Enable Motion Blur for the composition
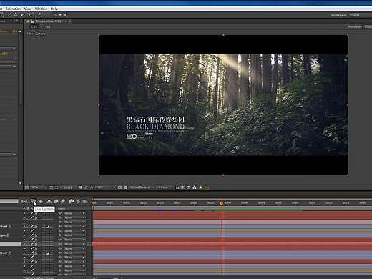 [63, 202]
